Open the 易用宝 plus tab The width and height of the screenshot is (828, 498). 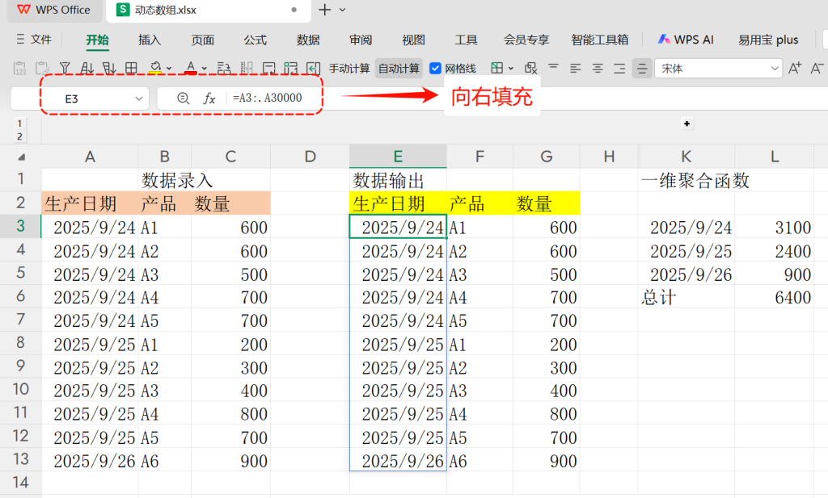click(x=768, y=40)
